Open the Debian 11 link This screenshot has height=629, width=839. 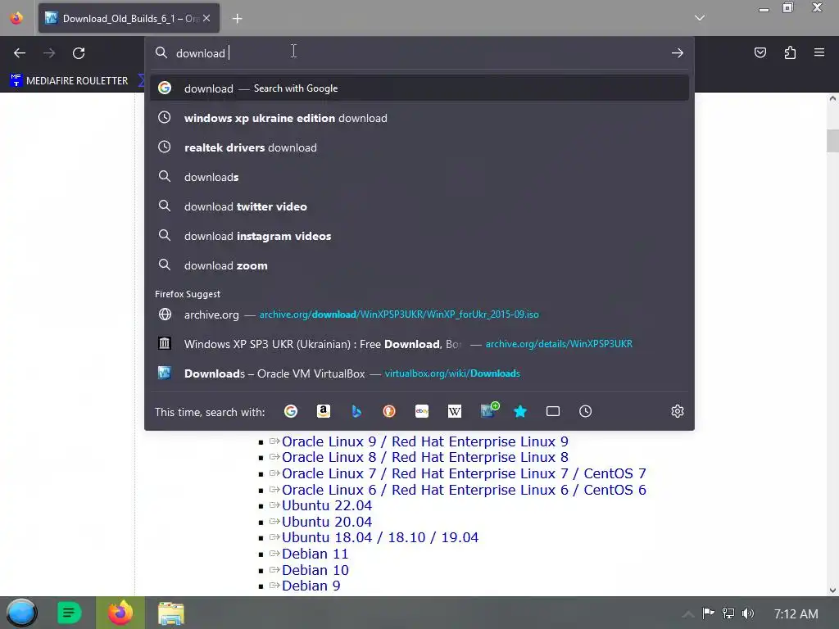click(315, 554)
